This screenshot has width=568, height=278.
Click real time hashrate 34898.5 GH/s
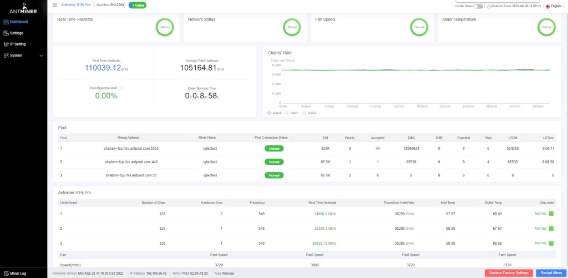(325, 214)
